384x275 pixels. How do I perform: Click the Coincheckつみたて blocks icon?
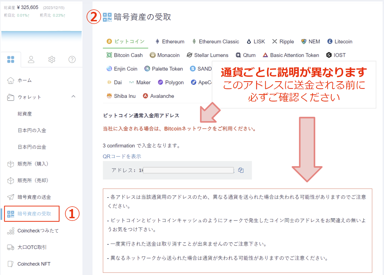point(11,231)
